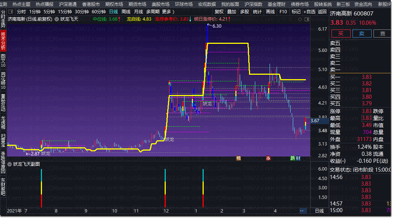Select the 董秘互动 sidebar tab
This screenshot has width=393, height=218.
(x=3, y=103)
